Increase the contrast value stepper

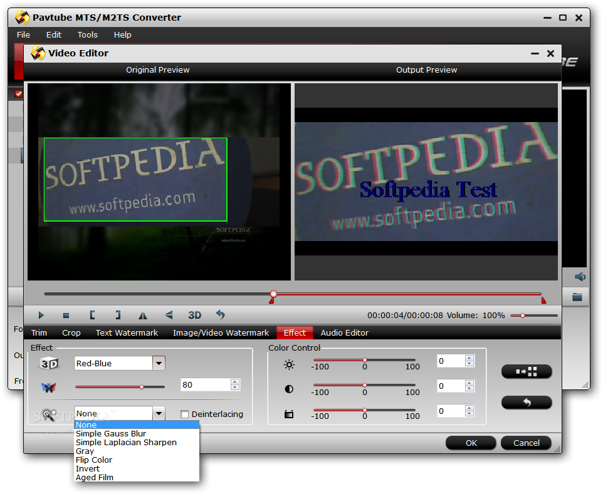coord(469,383)
